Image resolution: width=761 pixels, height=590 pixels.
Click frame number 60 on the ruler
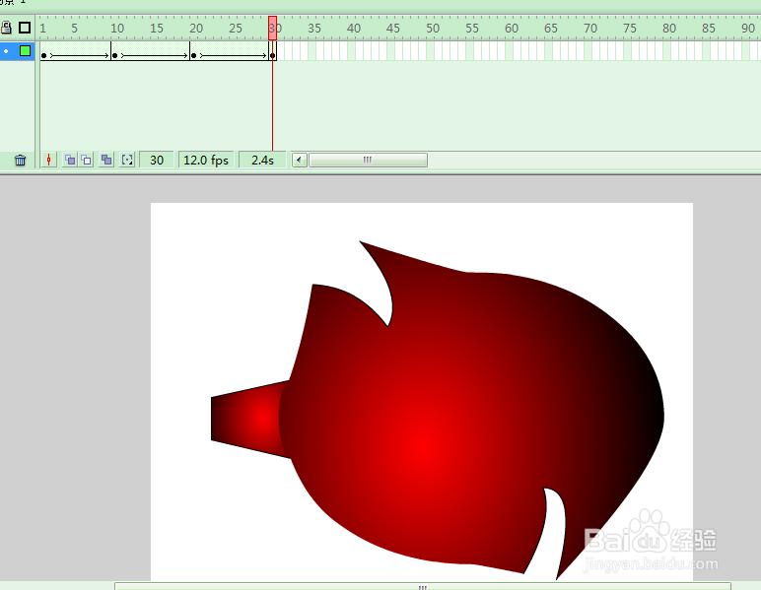point(511,29)
